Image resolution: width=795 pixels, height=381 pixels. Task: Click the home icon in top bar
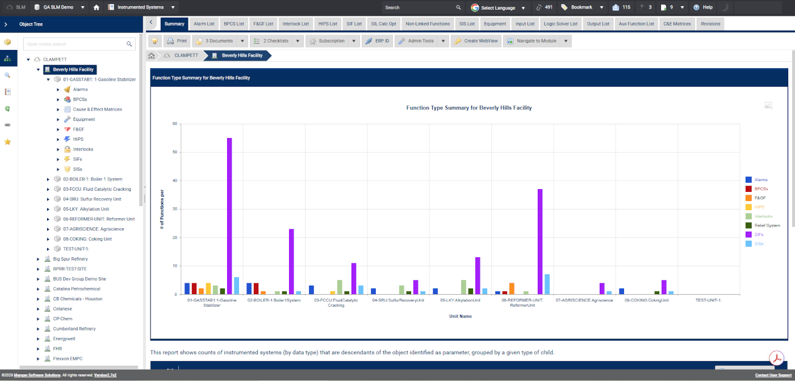click(x=97, y=7)
